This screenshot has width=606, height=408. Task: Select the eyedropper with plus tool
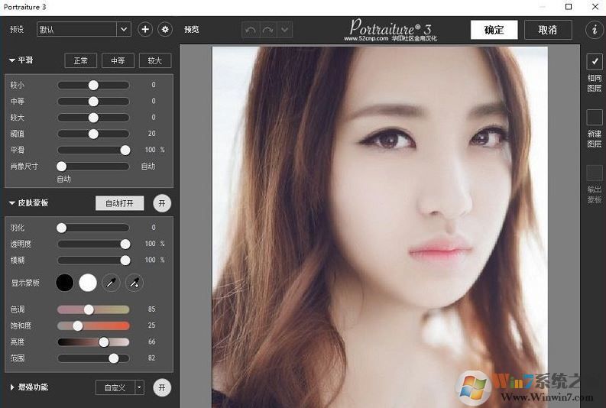[134, 283]
